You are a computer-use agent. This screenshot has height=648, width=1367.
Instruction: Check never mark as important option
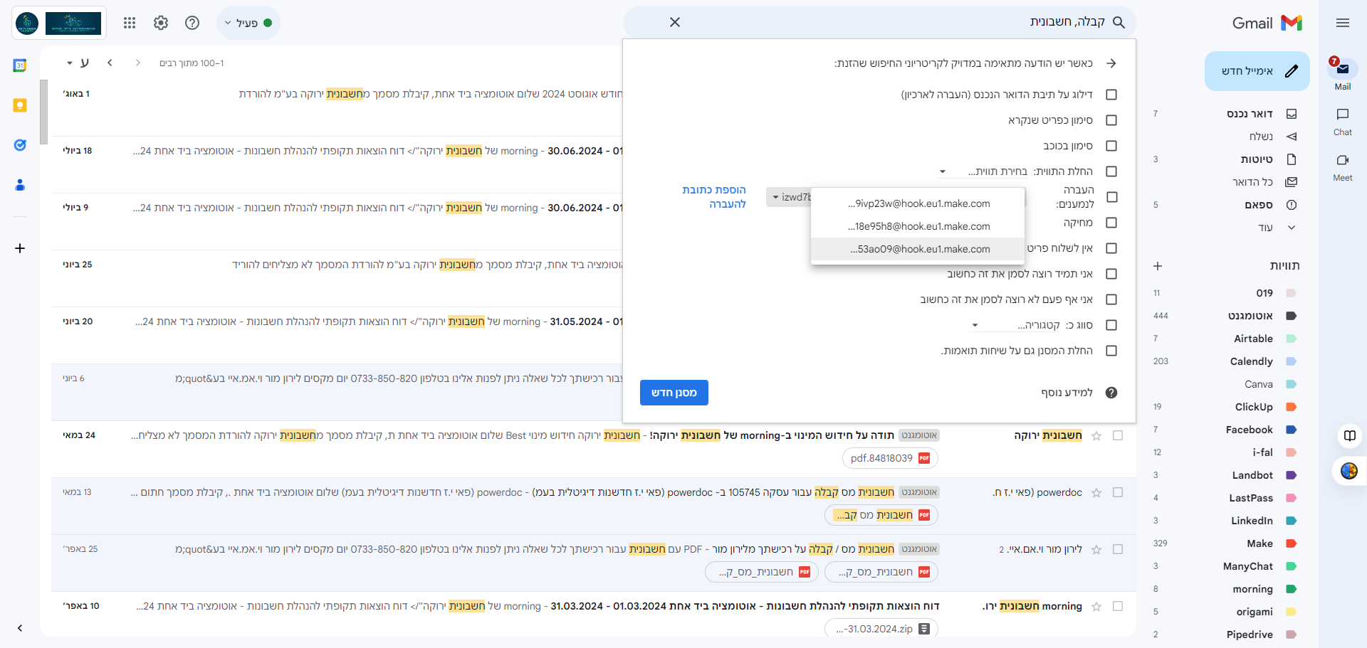tap(1111, 299)
